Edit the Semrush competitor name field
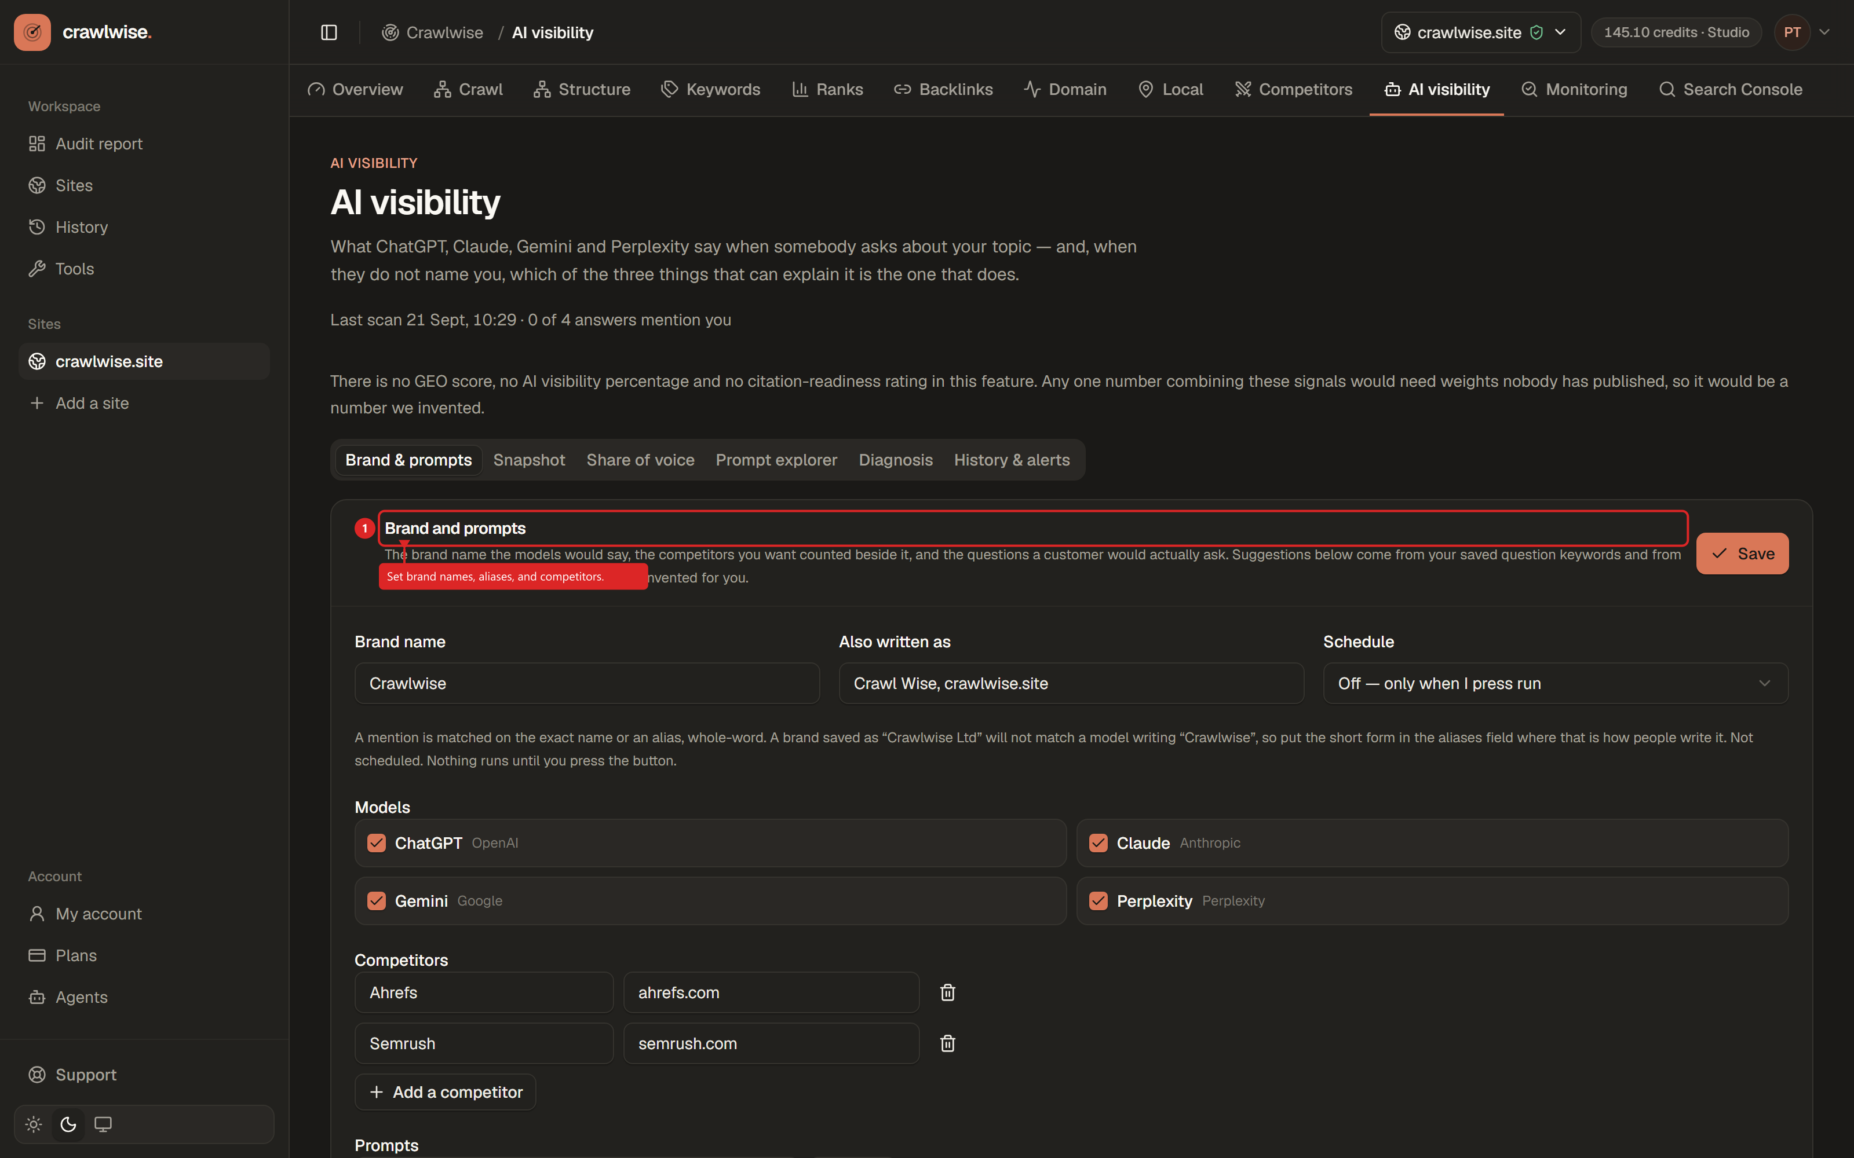This screenshot has width=1854, height=1158. point(483,1043)
